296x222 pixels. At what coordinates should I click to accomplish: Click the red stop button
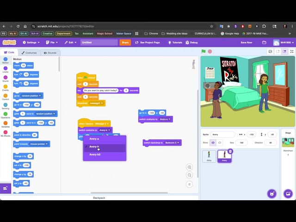[210, 51]
